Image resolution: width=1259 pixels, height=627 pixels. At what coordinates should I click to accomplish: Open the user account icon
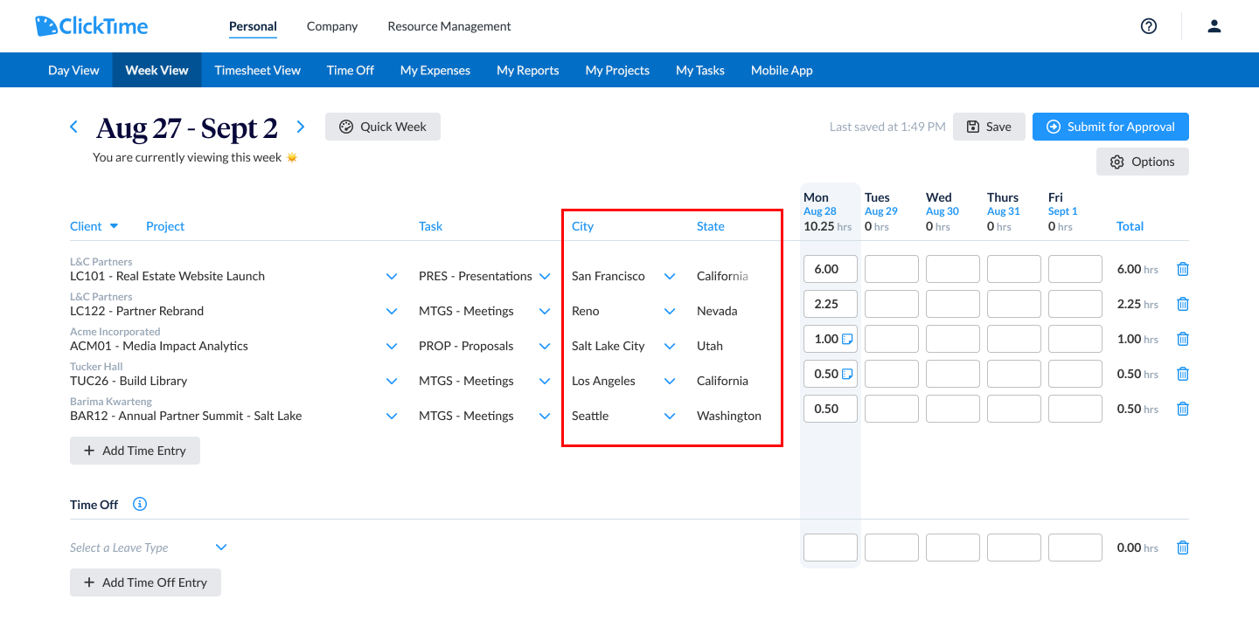pyautogui.click(x=1214, y=26)
